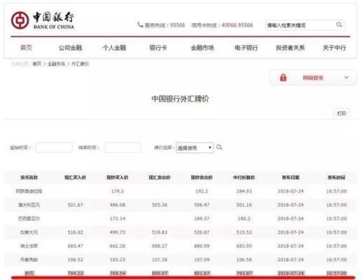
Task: Open the 银行卡 menu item
Action: [x=158, y=48]
